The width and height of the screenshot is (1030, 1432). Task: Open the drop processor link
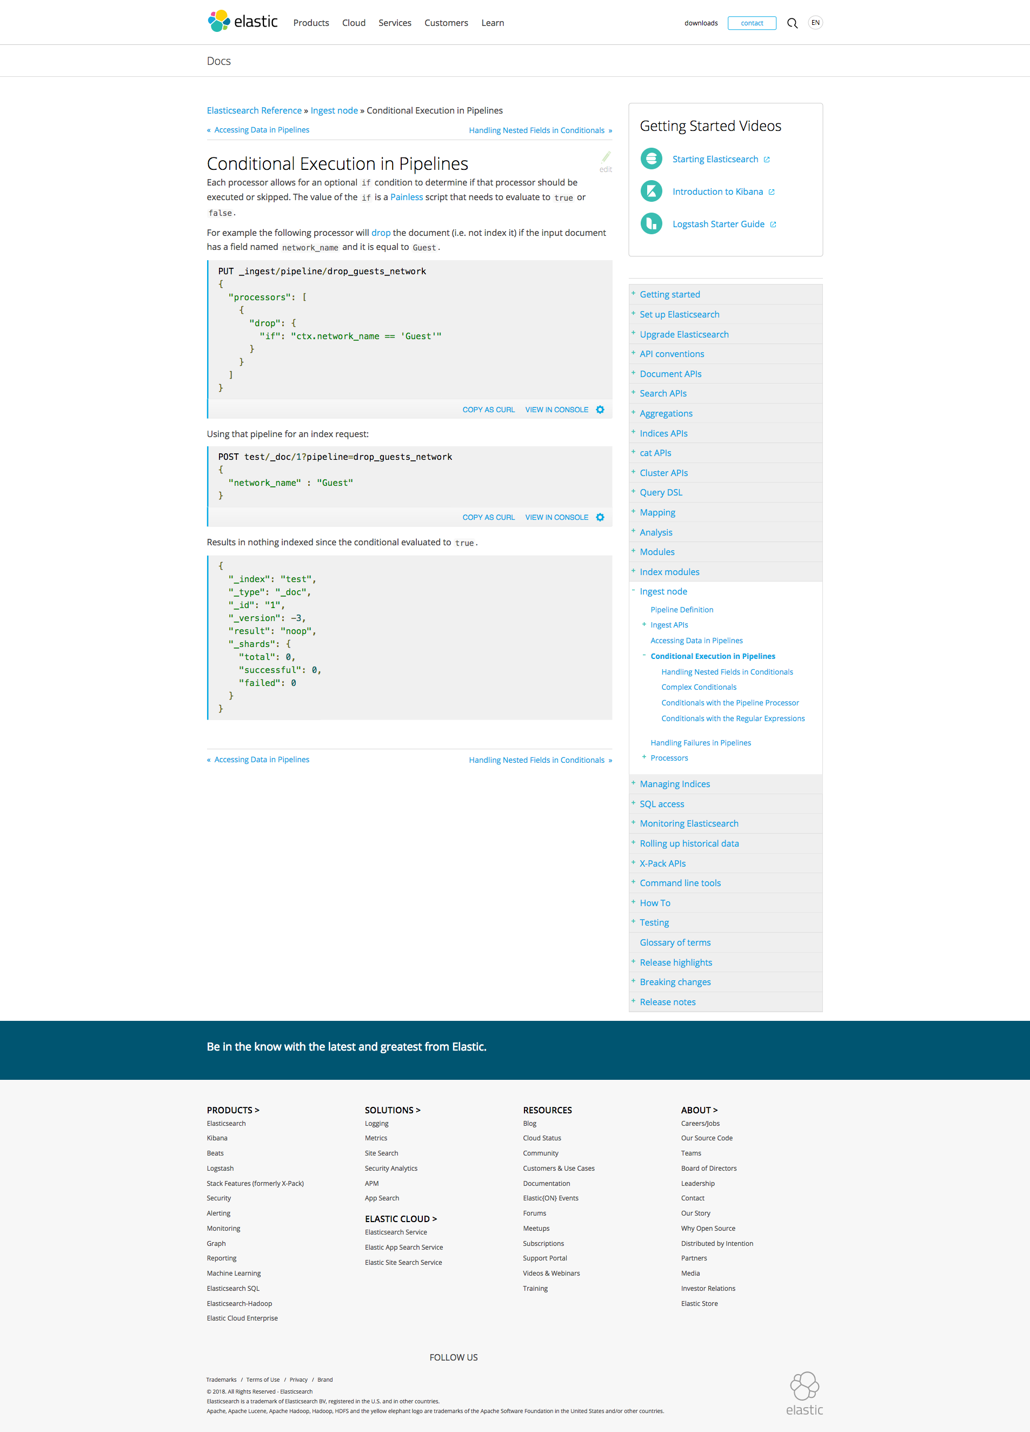(x=381, y=233)
